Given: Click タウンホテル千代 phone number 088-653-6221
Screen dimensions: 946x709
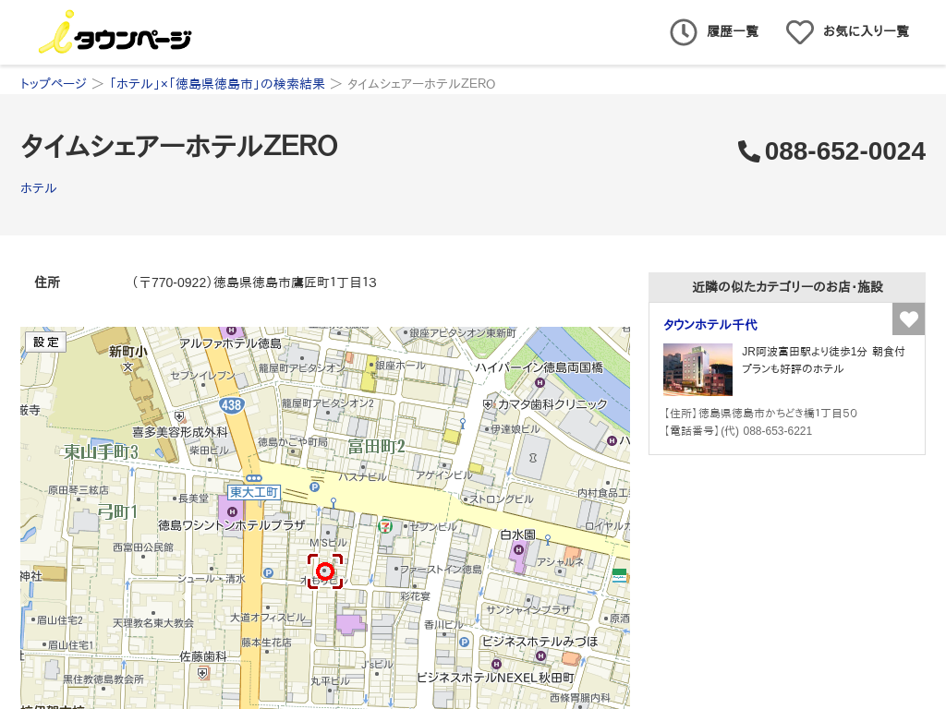Looking at the screenshot, I should pyautogui.click(x=777, y=431).
